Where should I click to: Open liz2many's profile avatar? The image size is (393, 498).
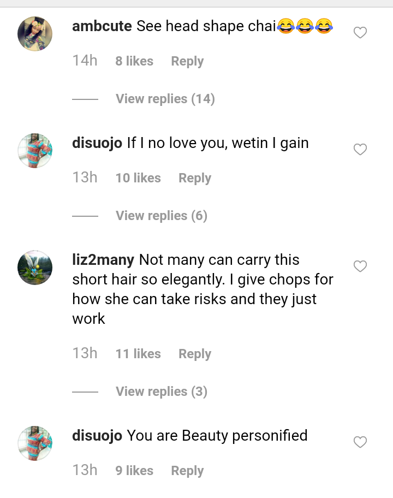[x=35, y=268]
